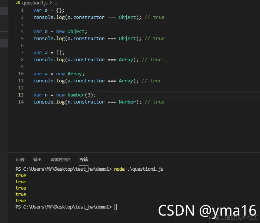Click line number 10 in the gutter
The width and height of the screenshot is (260, 223).
(21, 74)
